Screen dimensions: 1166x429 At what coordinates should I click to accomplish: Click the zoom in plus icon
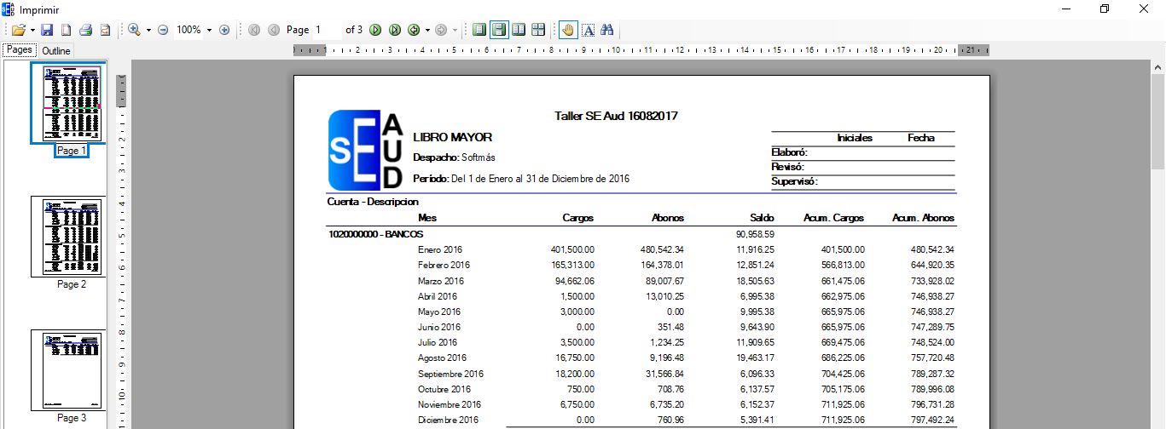tap(224, 30)
